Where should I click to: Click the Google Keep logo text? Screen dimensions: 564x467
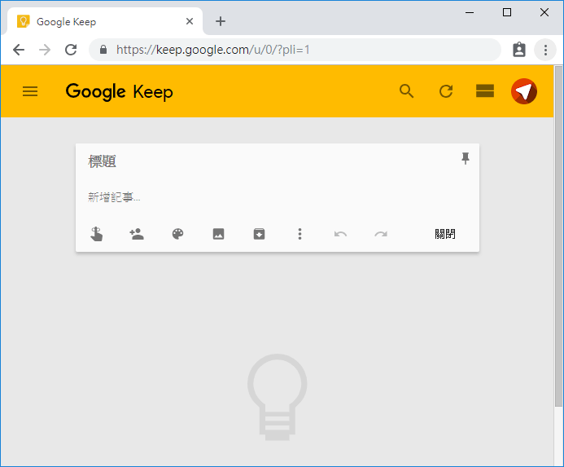click(120, 91)
